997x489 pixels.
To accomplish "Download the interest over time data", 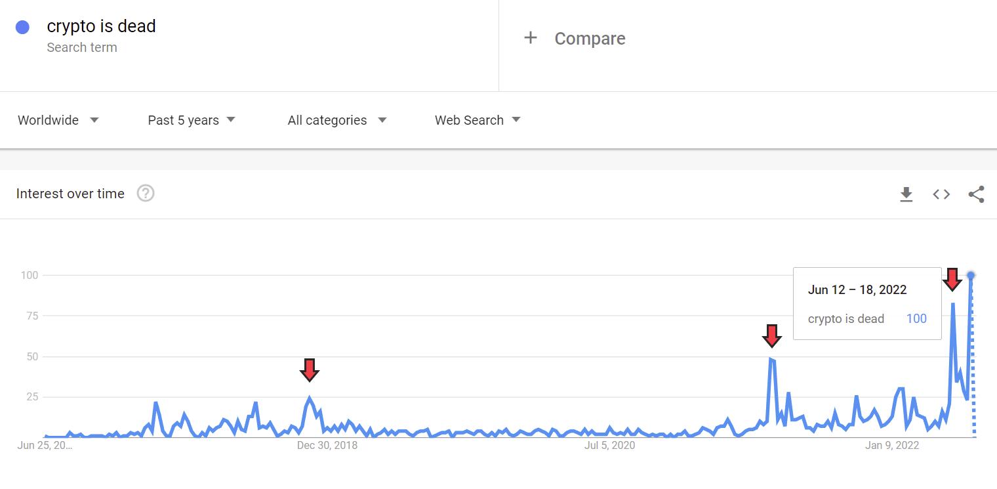I will pos(906,194).
